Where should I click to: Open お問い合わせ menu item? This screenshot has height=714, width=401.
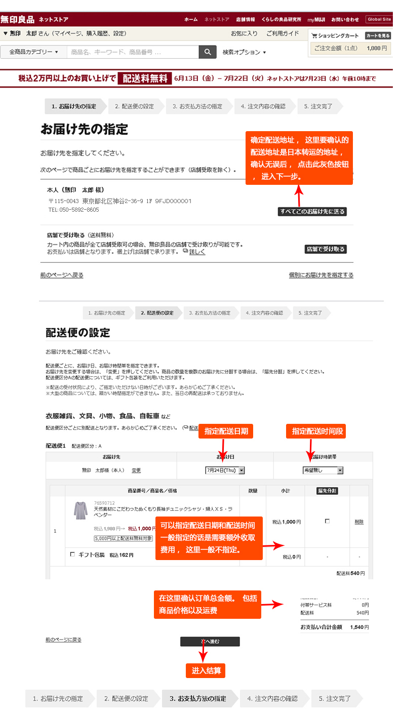(345, 19)
